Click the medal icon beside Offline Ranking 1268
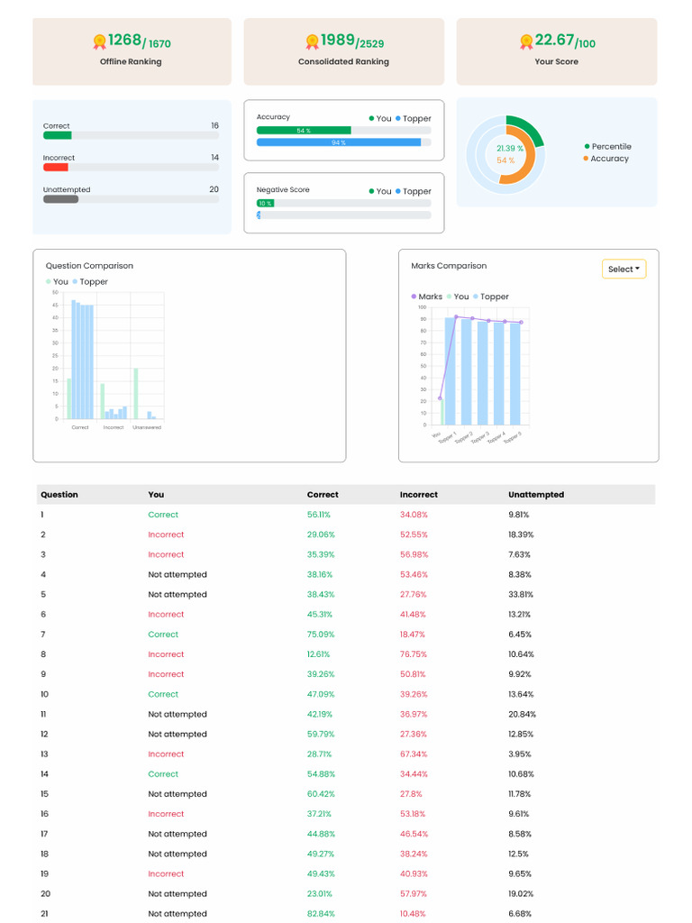Screen dimensions: 692x923 click(99, 41)
